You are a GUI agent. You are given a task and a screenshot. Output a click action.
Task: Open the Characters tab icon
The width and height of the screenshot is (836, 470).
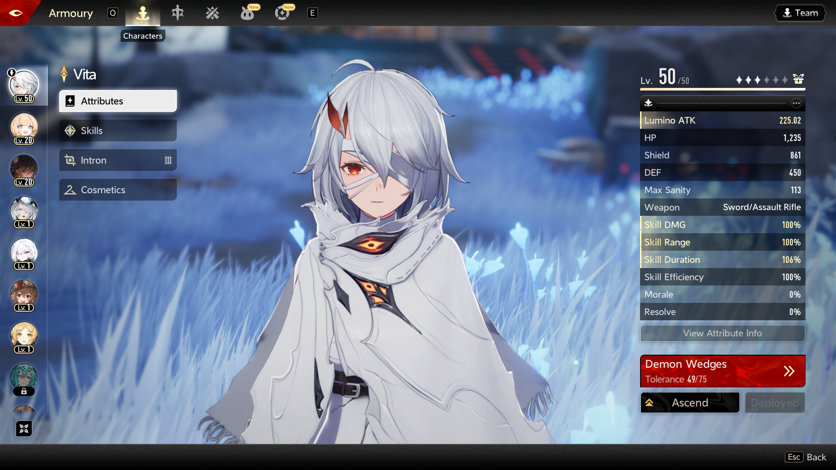click(x=143, y=13)
